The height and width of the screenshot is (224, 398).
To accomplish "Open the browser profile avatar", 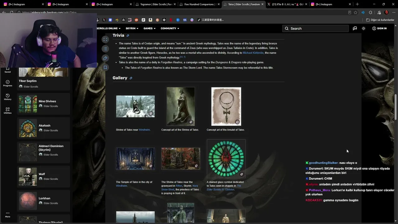I will [386, 12].
